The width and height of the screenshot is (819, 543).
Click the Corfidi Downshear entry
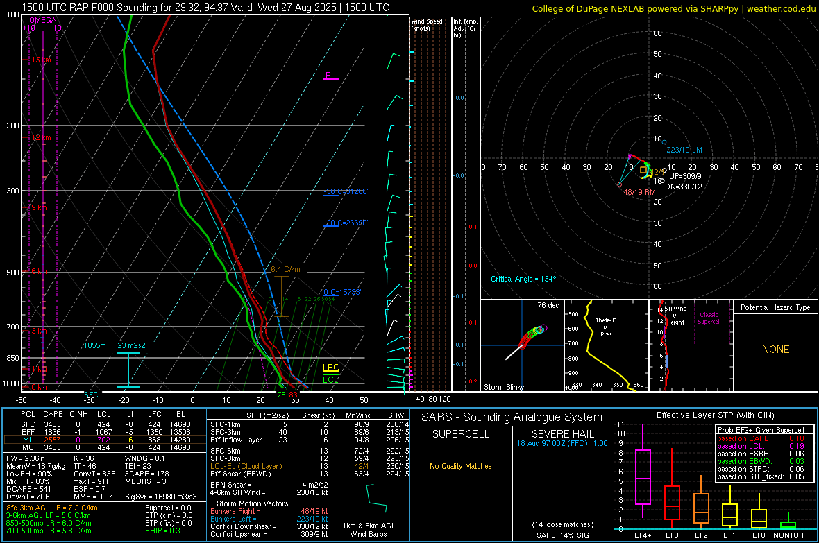[x=269, y=526]
